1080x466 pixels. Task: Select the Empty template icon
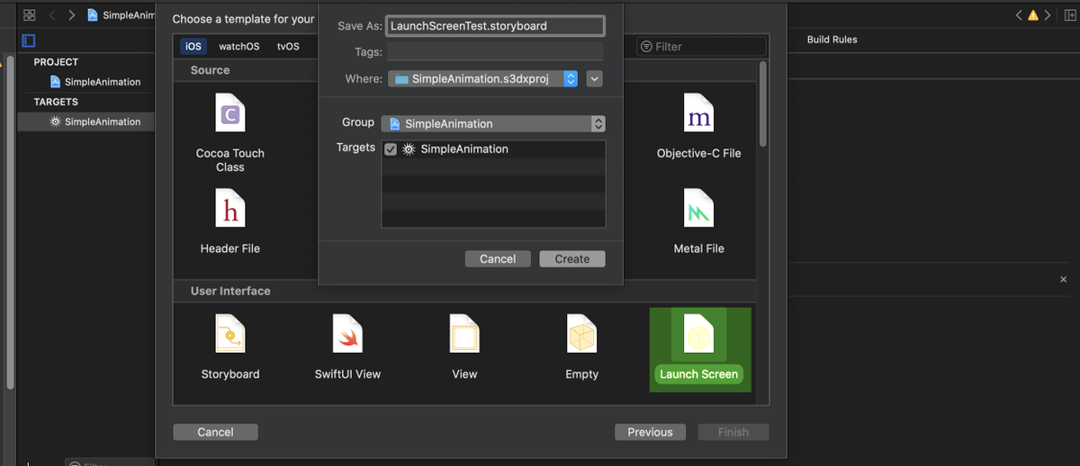(x=581, y=335)
